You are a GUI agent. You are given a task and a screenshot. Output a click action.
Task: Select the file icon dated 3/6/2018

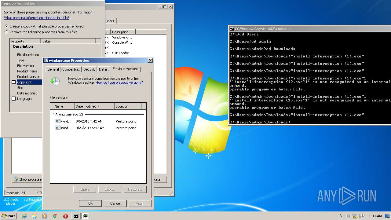[58, 121]
